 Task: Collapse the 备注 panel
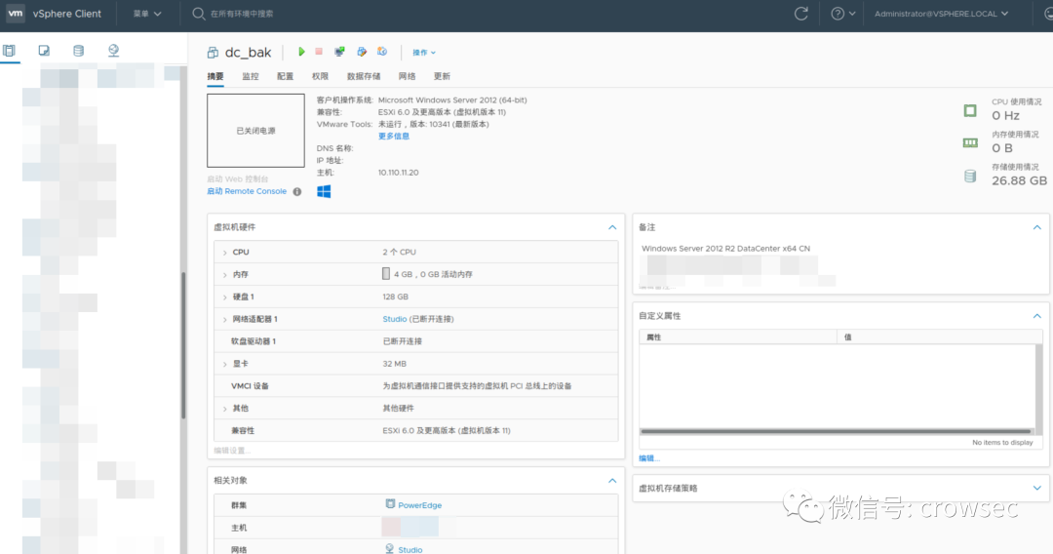(x=1036, y=227)
